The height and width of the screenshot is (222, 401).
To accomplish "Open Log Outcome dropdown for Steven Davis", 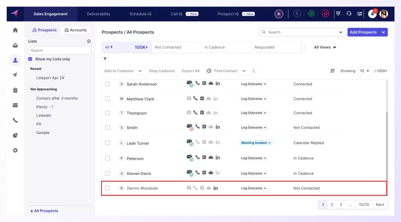I will 253,174.
